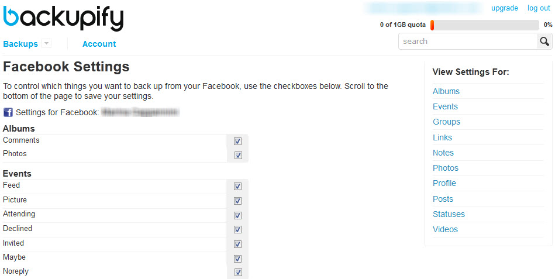Click the search magnifier icon
Image resolution: width=555 pixels, height=279 pixels.
[x=544, y=42]
